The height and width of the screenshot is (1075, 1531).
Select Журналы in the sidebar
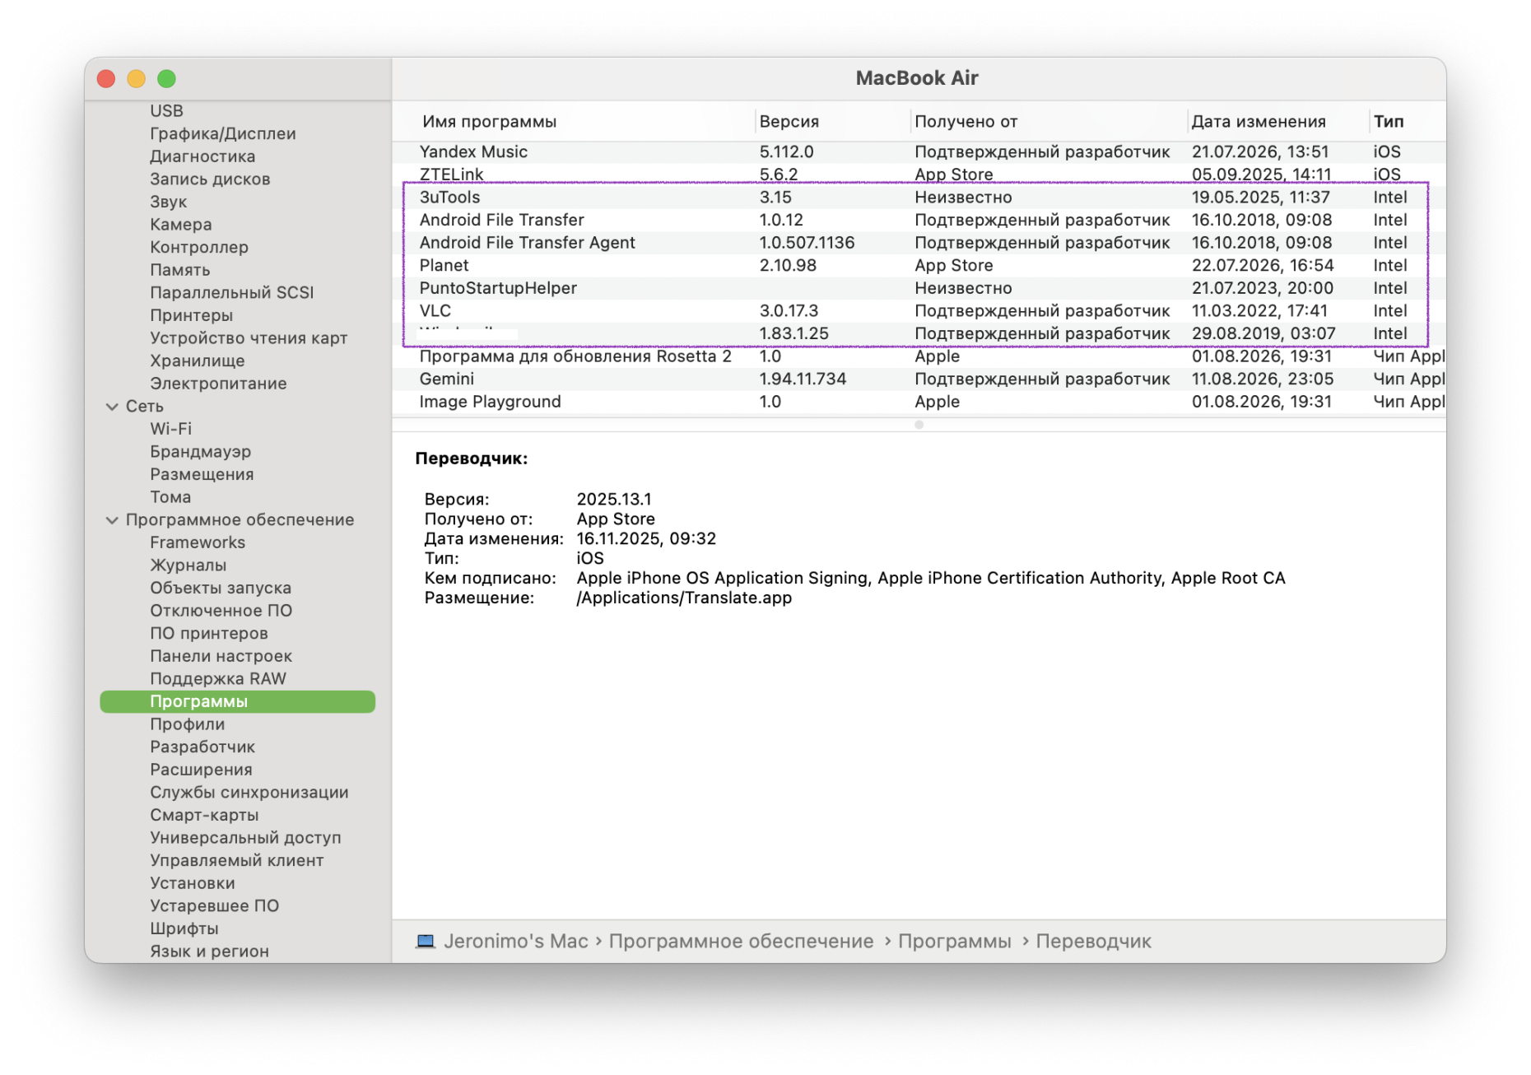click(x=188, y=565)
